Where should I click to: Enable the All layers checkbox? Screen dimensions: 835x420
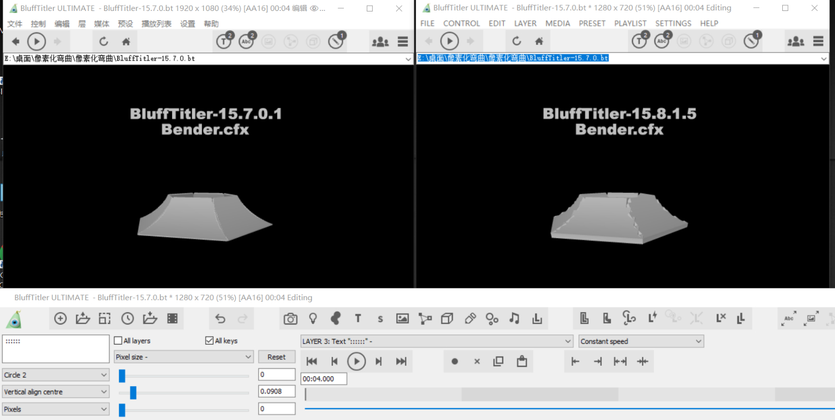point(118,341)
